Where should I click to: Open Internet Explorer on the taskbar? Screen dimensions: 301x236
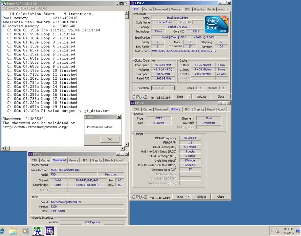pos(2,231)
